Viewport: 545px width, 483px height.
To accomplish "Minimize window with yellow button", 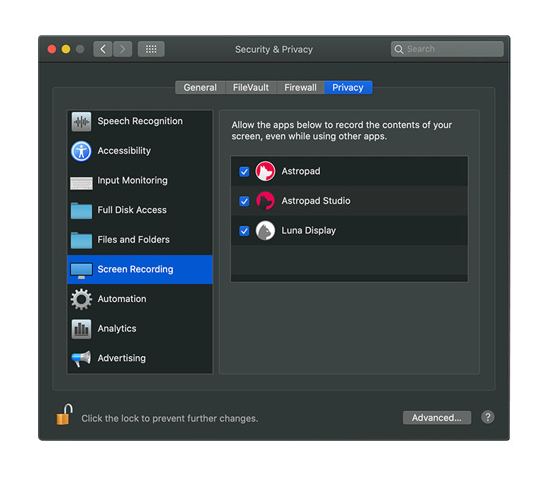I will tap(66, 49).
